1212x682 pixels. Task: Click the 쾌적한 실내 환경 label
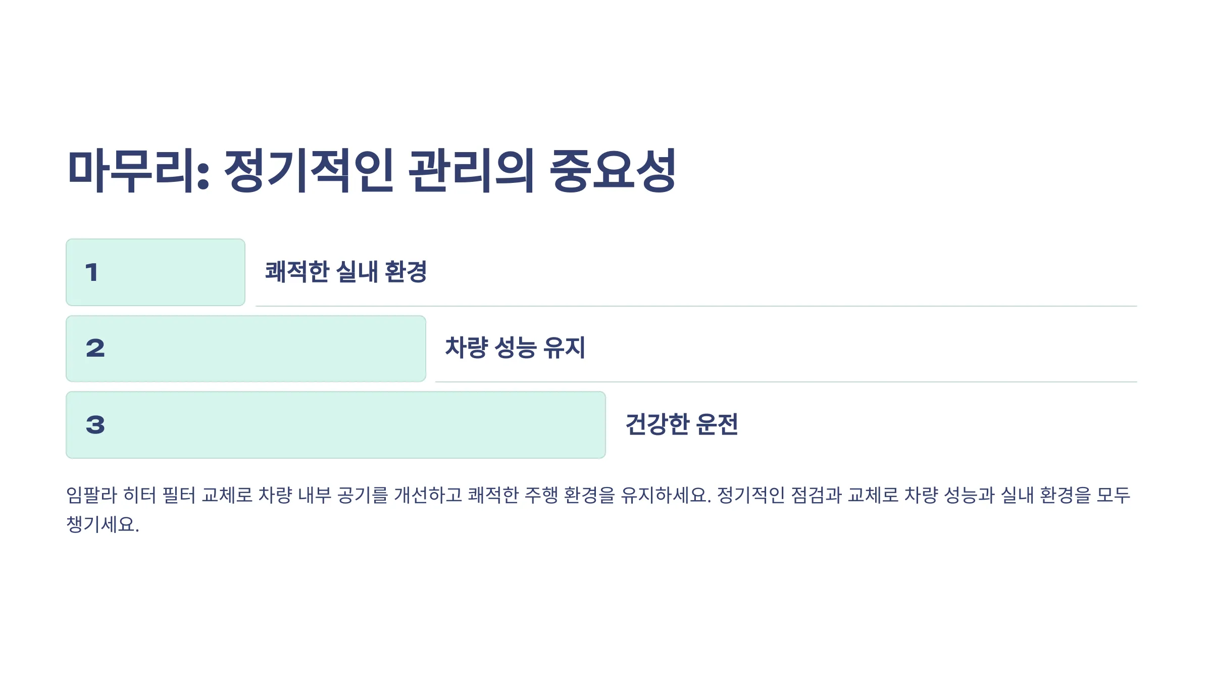pos(346,272)
